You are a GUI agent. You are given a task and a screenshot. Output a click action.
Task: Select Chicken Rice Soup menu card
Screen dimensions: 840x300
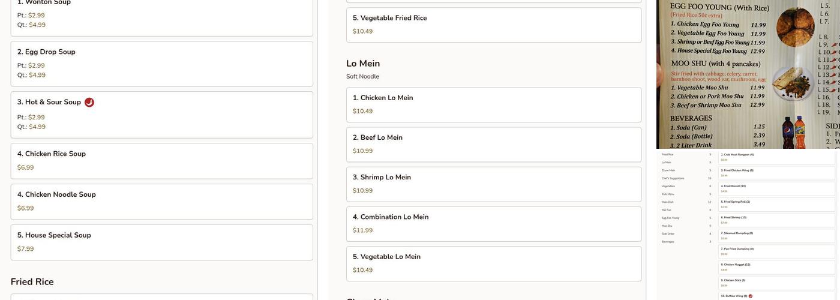[161, 160]
